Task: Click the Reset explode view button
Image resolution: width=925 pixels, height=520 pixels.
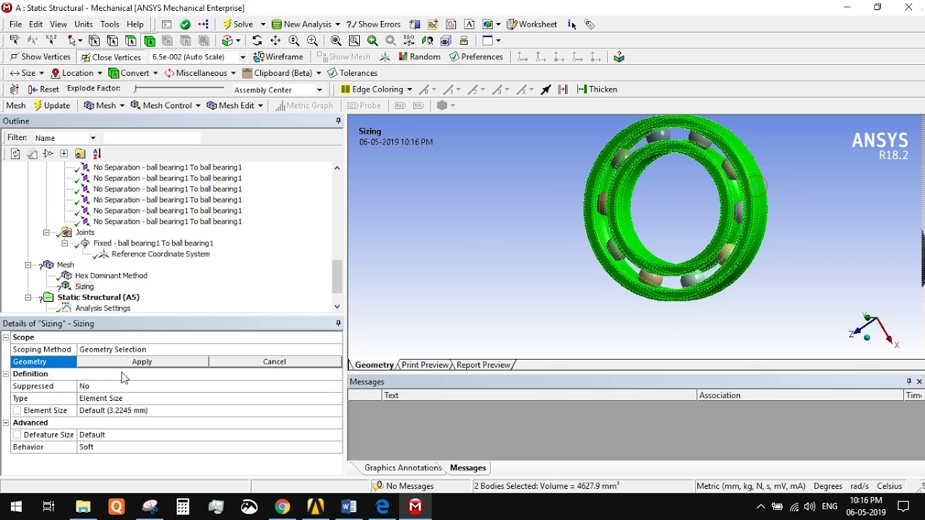Action: tap(43, 89)
